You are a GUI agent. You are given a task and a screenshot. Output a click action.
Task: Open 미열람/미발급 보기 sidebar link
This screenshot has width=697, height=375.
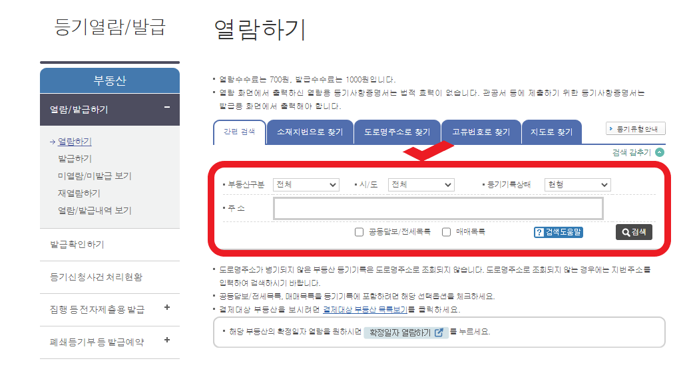(95, 176)
